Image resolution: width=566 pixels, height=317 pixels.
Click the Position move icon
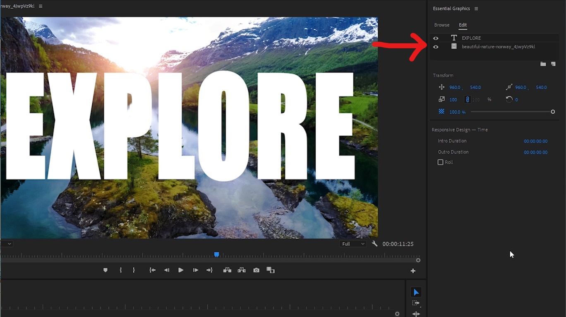441,88
